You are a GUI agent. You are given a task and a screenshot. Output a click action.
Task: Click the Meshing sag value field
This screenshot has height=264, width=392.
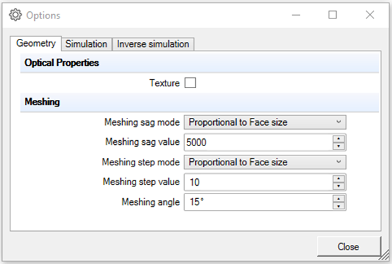tap(258, 142)
